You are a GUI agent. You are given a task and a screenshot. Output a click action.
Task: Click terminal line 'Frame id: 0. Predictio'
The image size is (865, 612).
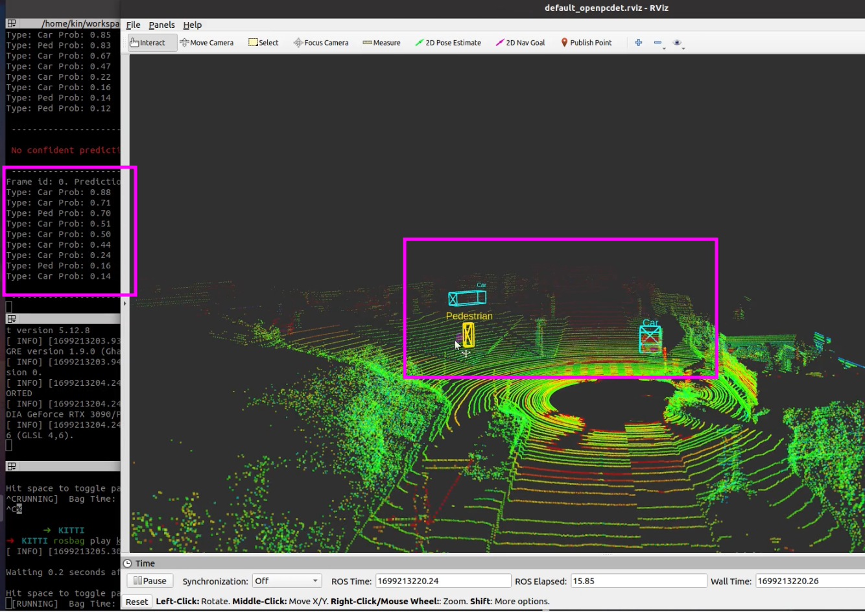(x=63, y=182)
